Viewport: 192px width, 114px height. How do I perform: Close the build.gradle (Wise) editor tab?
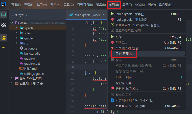(104, 15)
